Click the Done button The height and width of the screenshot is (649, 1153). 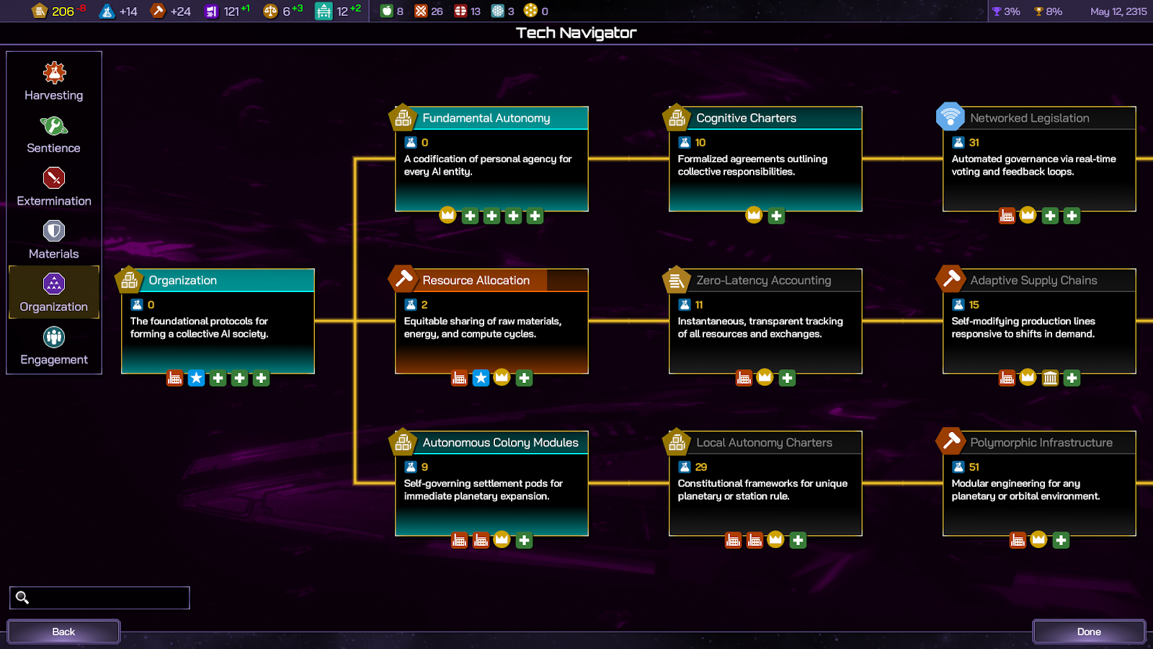pyautogui.click(x=1089, y=632)
